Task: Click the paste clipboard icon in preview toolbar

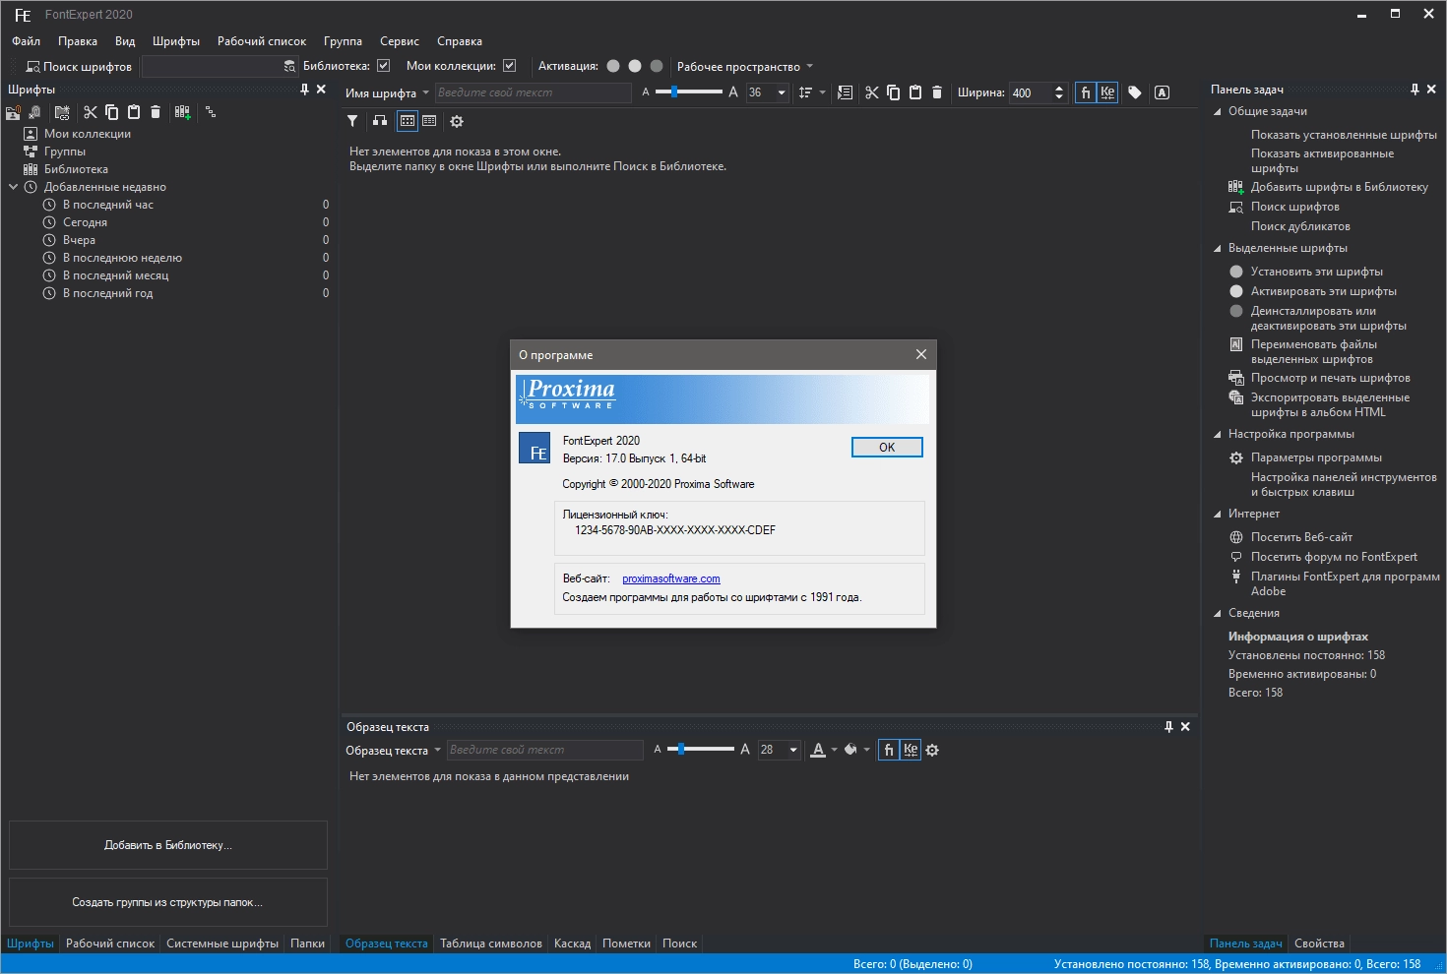Action: (x=914, y=92)
